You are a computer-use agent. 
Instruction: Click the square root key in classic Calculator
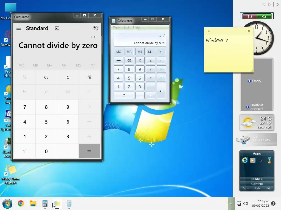(x=161, y=60)
